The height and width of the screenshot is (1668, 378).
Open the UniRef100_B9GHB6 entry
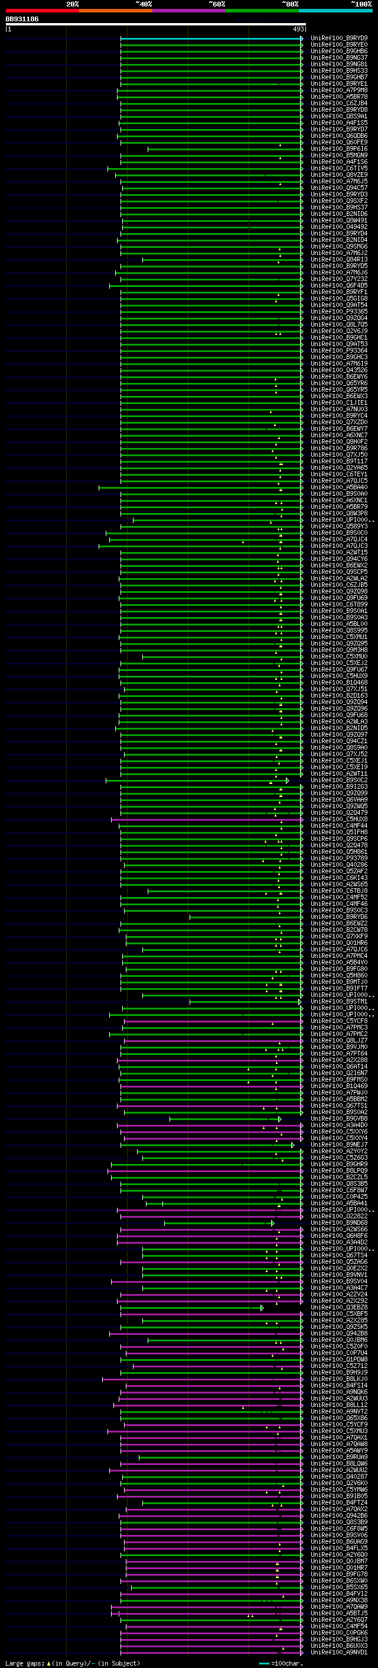click(338, 51)
